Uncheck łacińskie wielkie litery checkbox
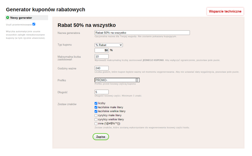 96,111
